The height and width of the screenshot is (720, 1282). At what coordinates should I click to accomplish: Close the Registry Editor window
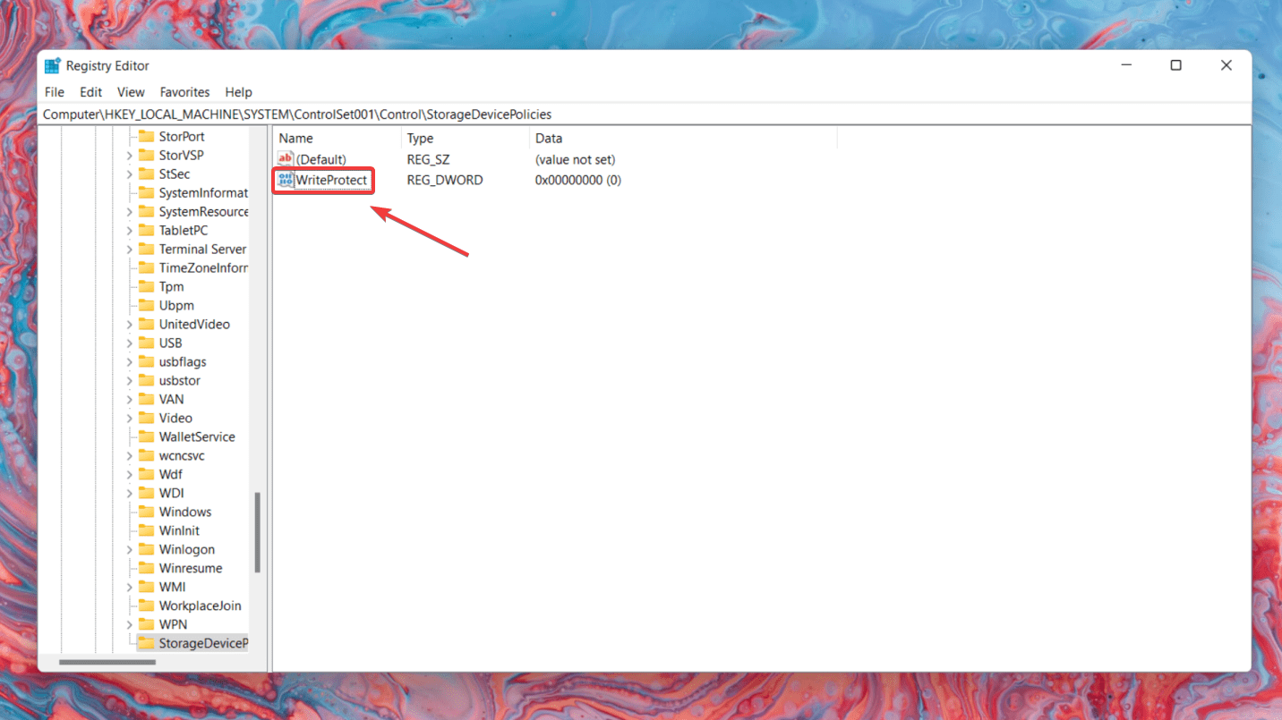[1226, 65]
